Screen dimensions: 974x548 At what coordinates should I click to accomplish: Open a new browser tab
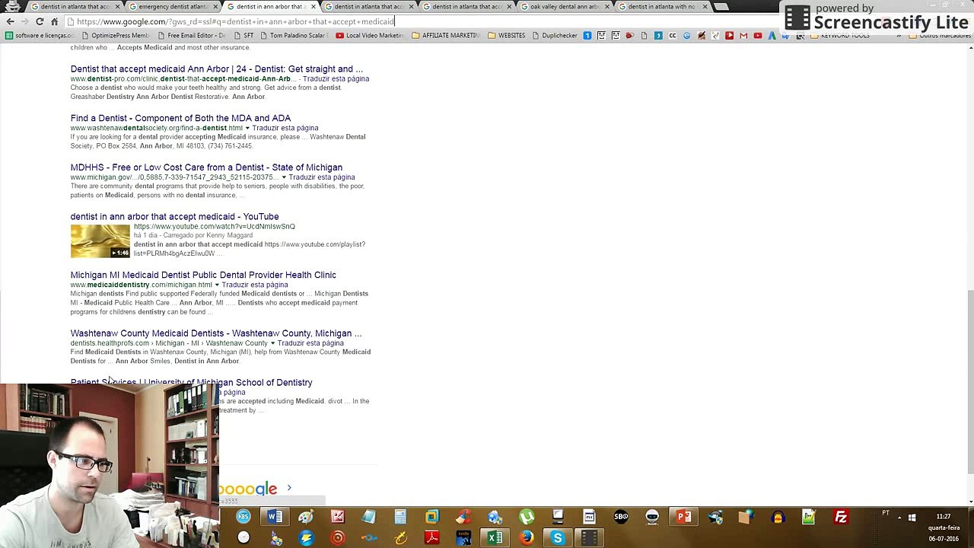coord(721,7)
